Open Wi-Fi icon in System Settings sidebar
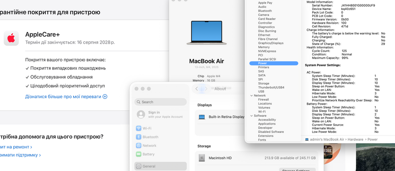Image resolution: width=395 pixels, height=171 pixels. [x=139, y=128]
